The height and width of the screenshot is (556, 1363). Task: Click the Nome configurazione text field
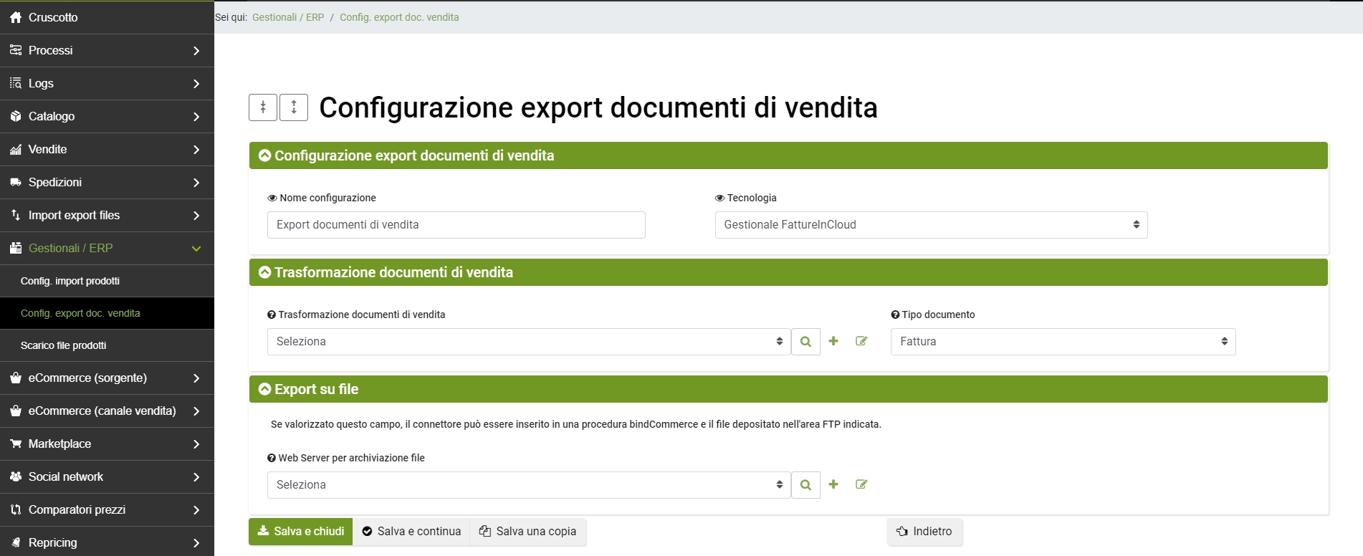(456, 225)
